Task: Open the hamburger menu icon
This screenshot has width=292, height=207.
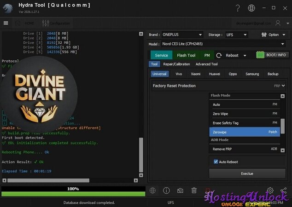Action: (6, 23)
